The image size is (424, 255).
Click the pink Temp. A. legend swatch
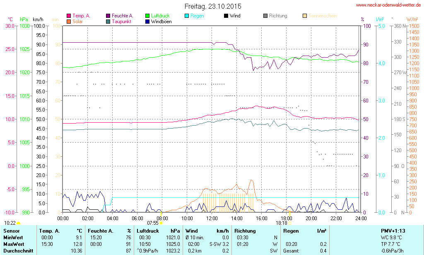68,16
